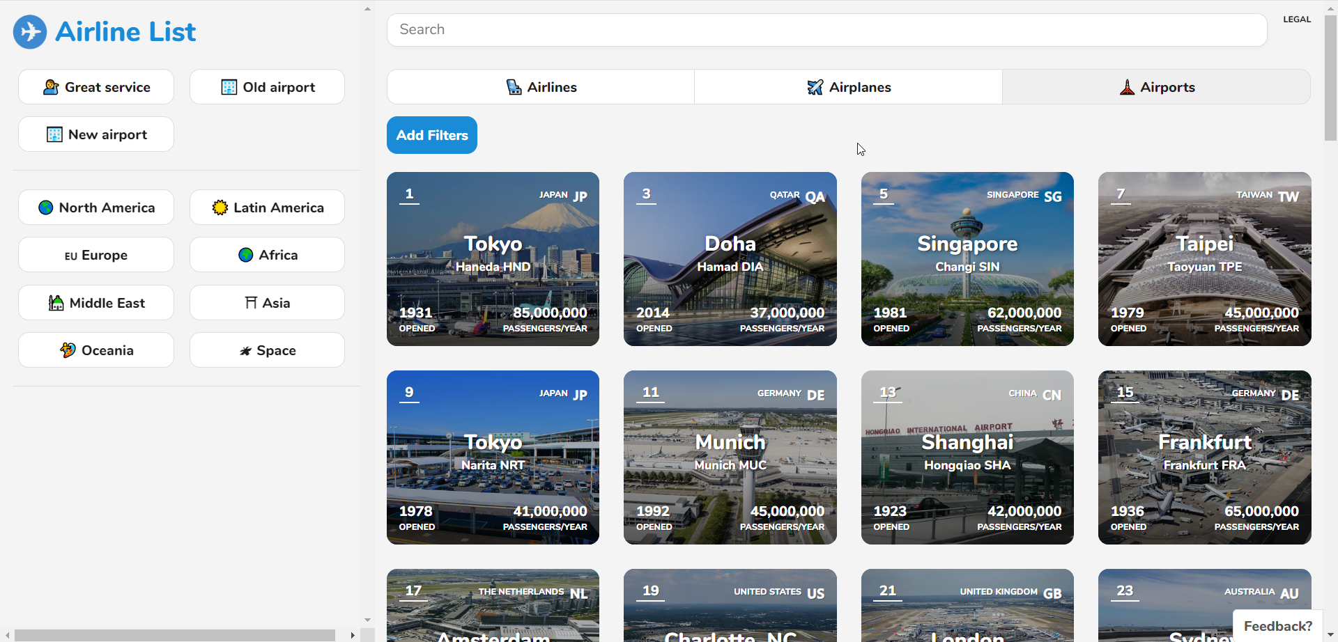Viewport: 1338px width, 642px height.
Task: Click the Asia torii gate icon
Action: point(252,303)
